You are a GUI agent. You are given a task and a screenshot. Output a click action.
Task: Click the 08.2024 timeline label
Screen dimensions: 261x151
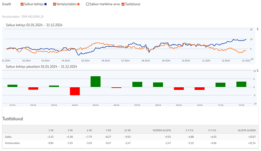point(146,61)
